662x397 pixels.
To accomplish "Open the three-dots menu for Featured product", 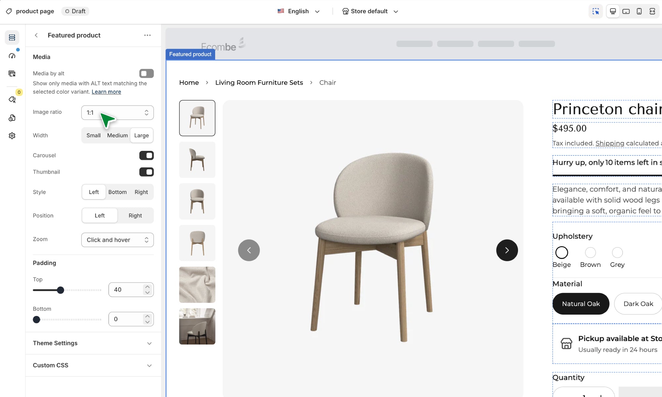I will (147, 35).
